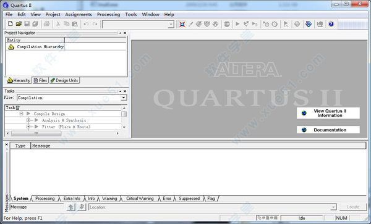Screen dimensions: 371x224
Task: Open the File menu
Action: [x=9, y=14]
